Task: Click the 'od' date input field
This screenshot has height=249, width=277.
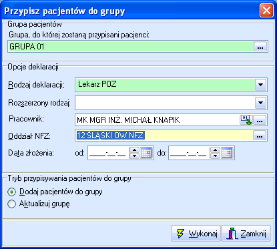Action: 108,153
